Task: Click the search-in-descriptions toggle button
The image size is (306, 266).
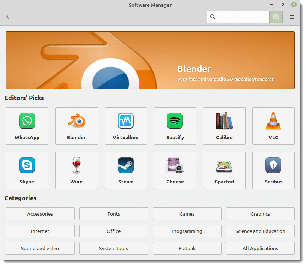Action: click(276, 17)
